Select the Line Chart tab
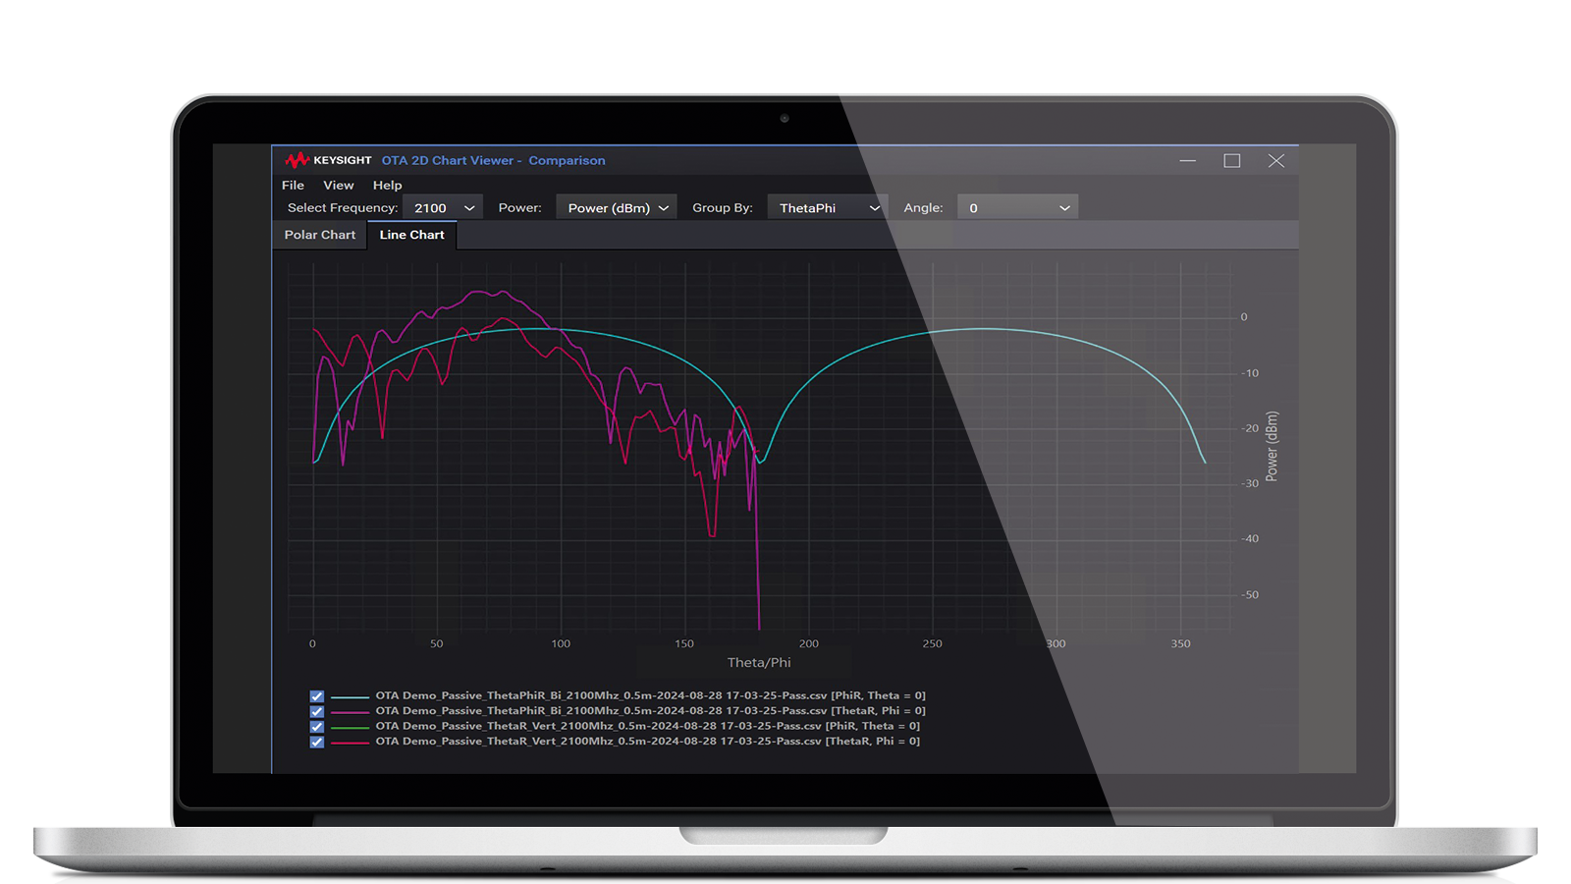This screenshot has width=1571, height=884. (411, 235)
